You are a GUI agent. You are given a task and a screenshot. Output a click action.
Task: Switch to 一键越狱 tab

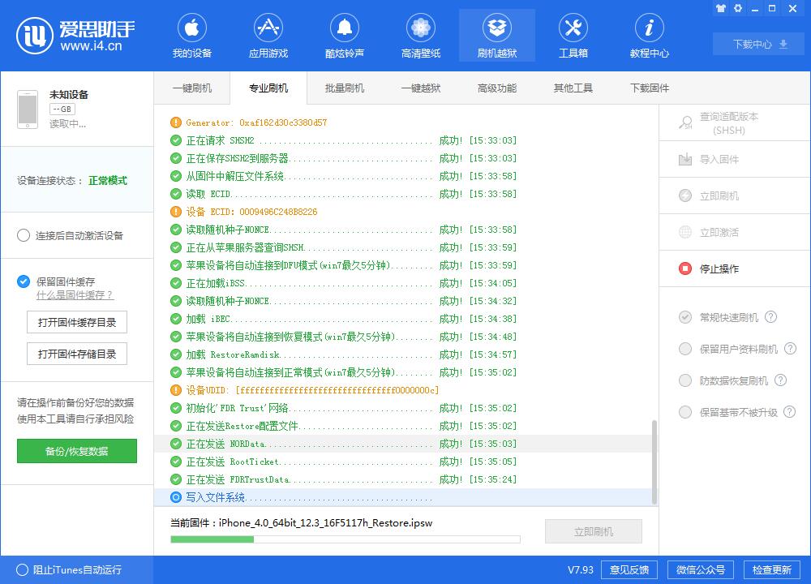point(421,88)
